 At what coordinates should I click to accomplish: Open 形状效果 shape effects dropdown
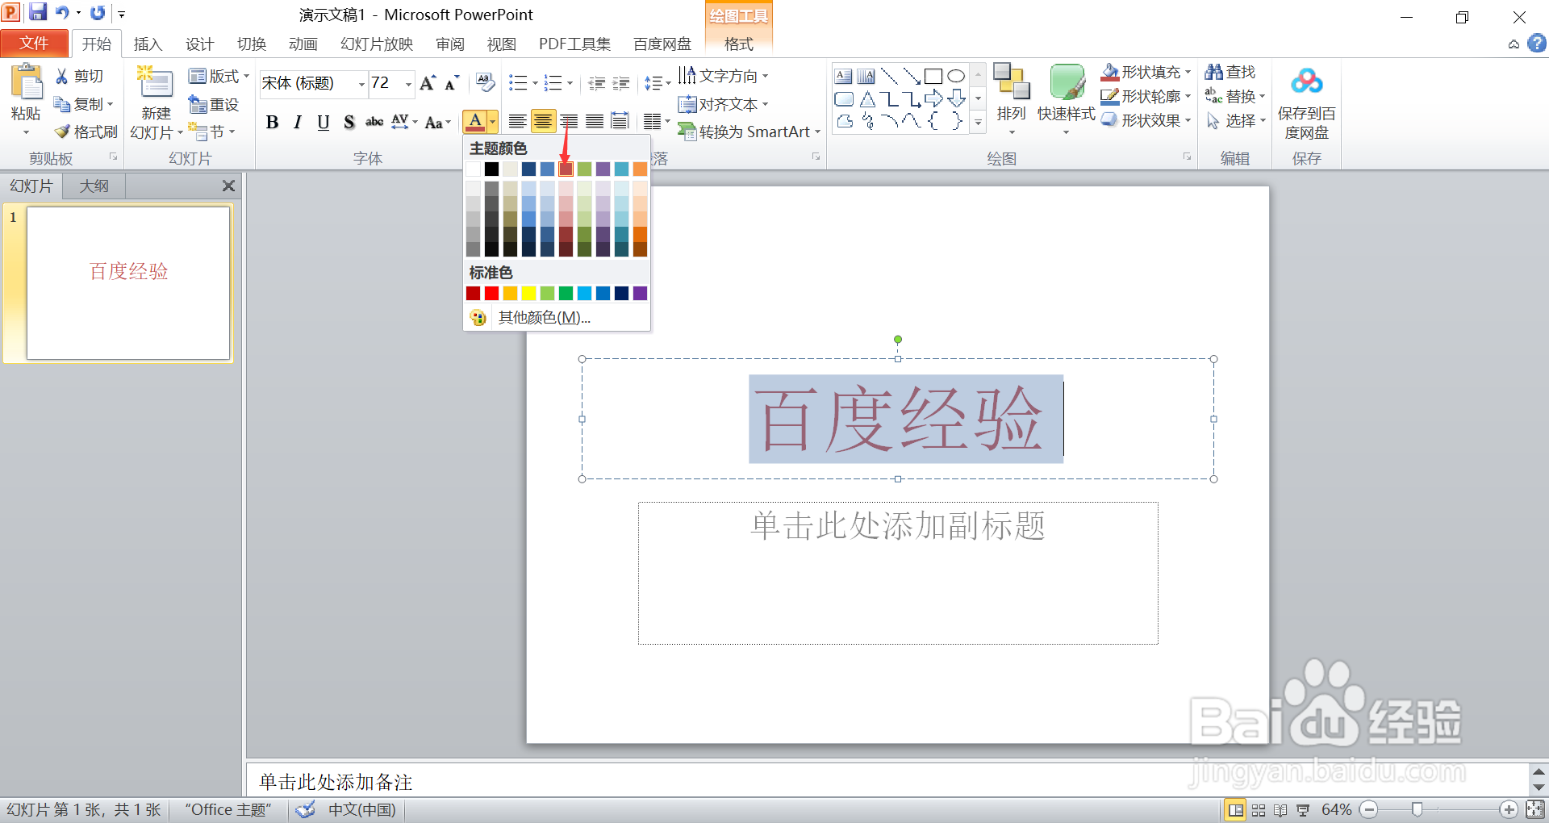(1146, 120)
